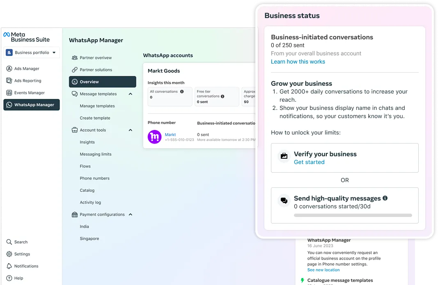This screenshot has height=285, width=438.
Task: Click the Markt purple account avatar
Action: [155, 137]
